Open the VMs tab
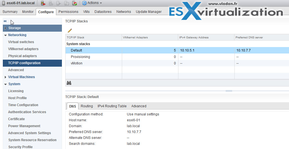 coord(86,12)
